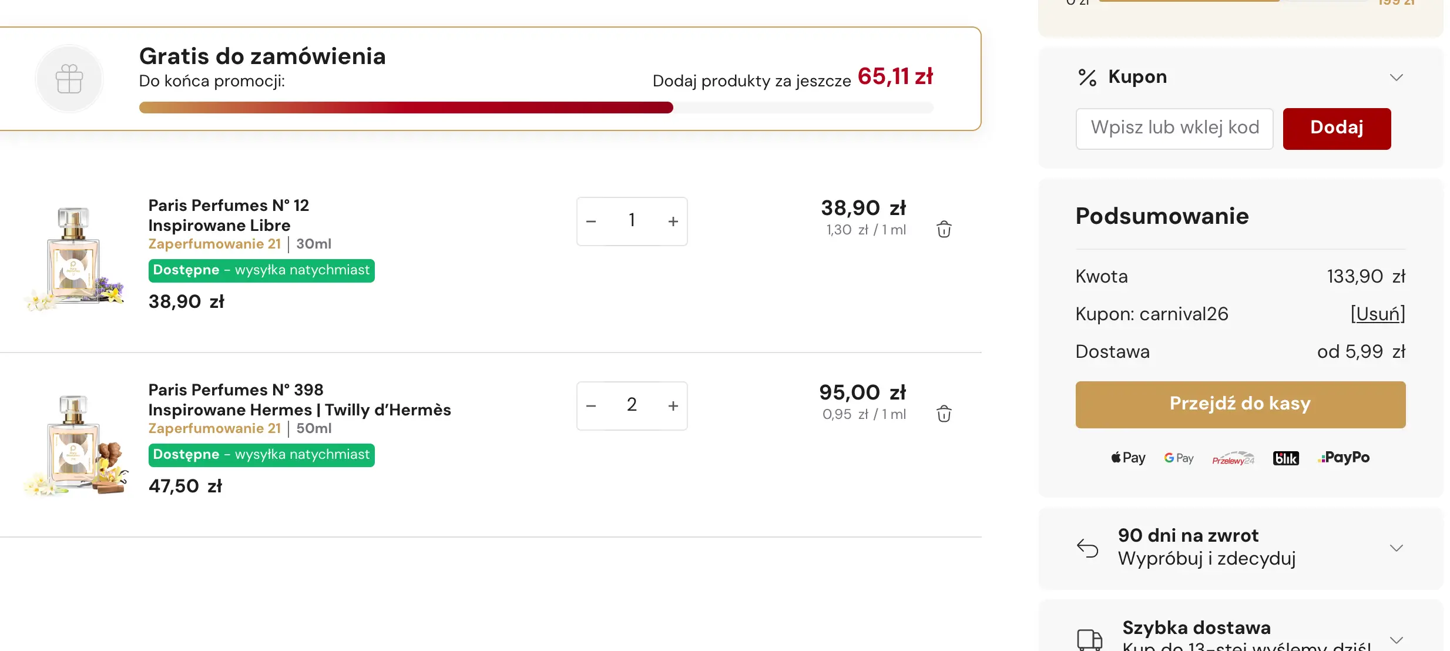
Task: Click the Apple Pay payment logo
Action: point(1128,458)
